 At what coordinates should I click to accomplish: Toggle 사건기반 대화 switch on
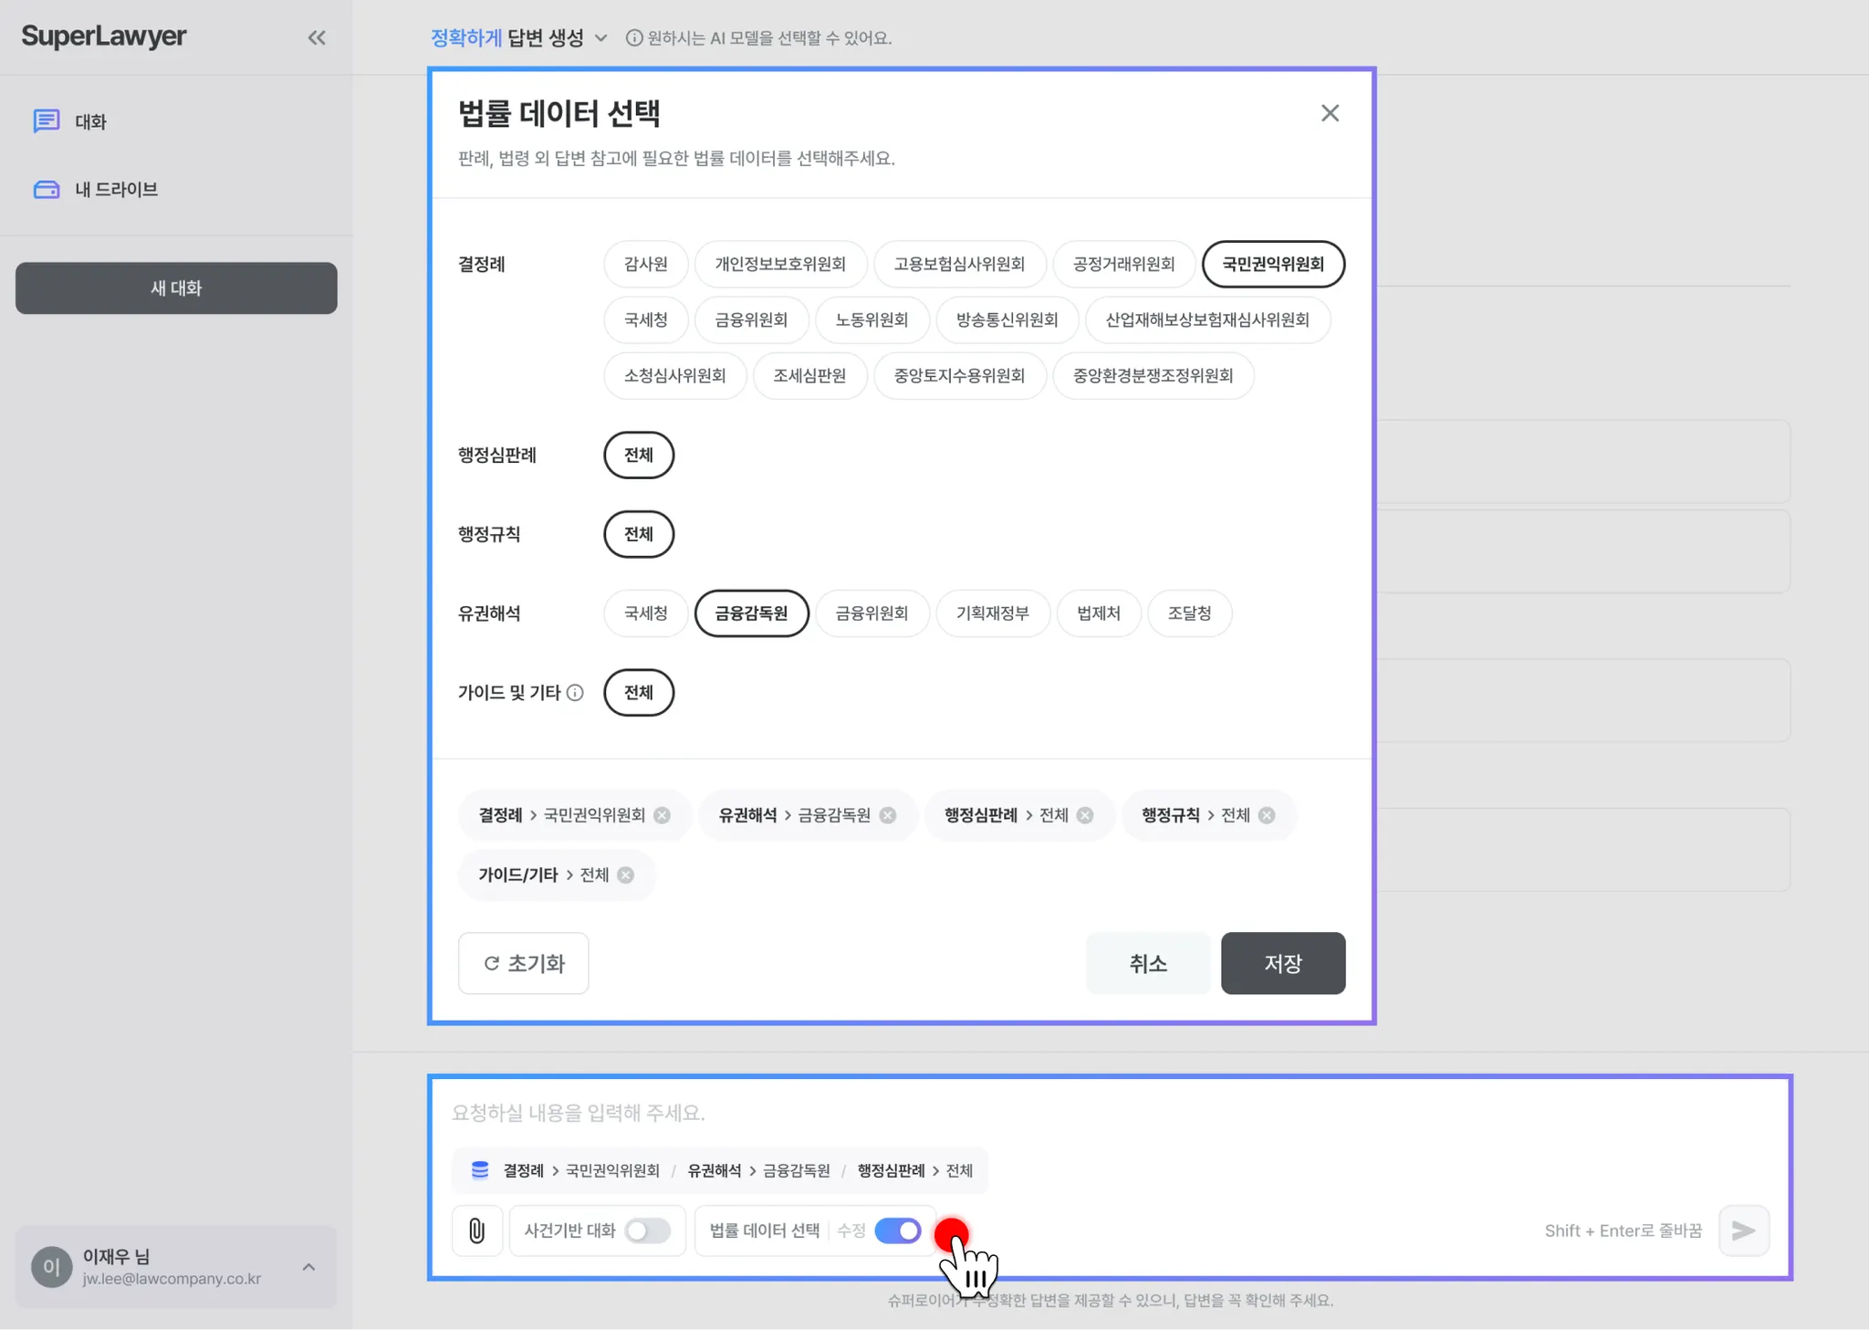648,1231
